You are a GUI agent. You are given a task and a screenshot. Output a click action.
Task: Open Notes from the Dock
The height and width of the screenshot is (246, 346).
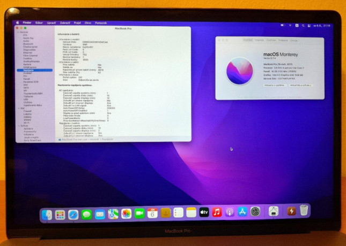pos(191,212)
